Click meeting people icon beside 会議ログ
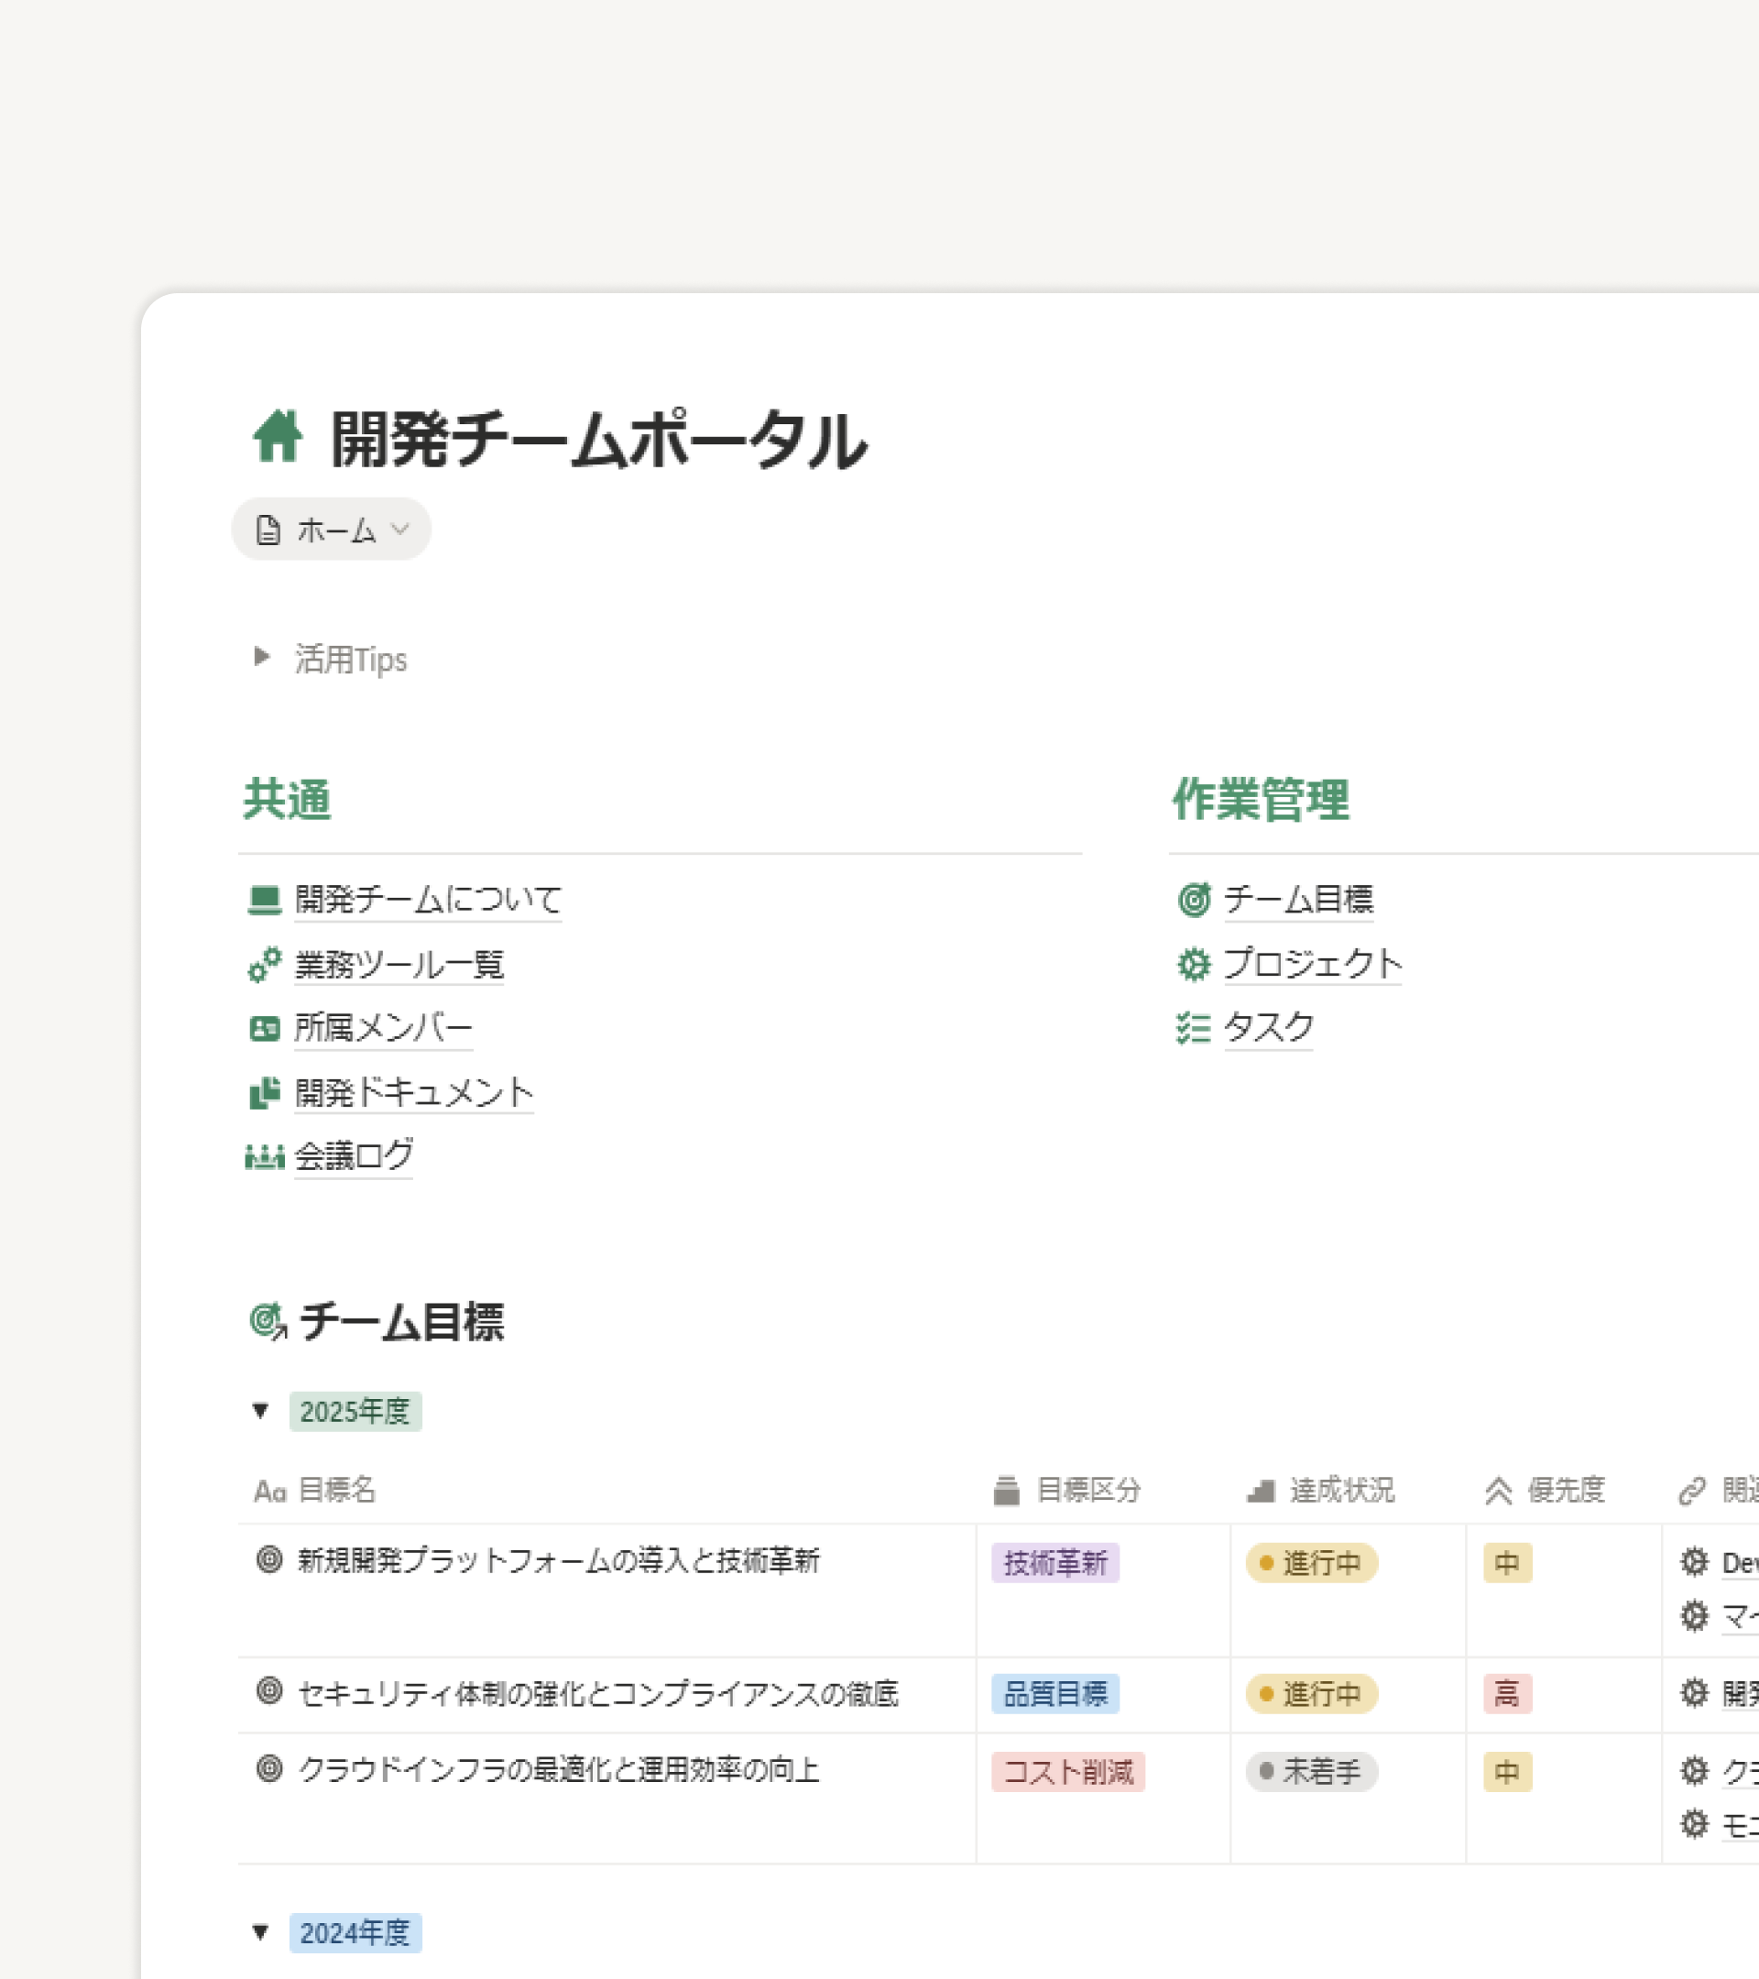 (264, 1156)
